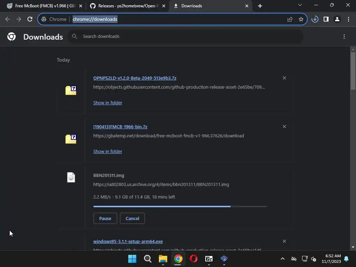This screenshot has width=356, height=267.
Task: Click the Search downloads field
Action: tap(185, 36)
